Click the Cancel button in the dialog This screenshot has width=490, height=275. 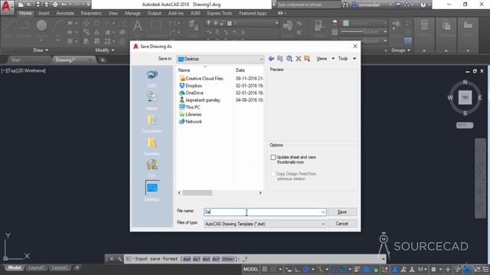tap(342, 224)
